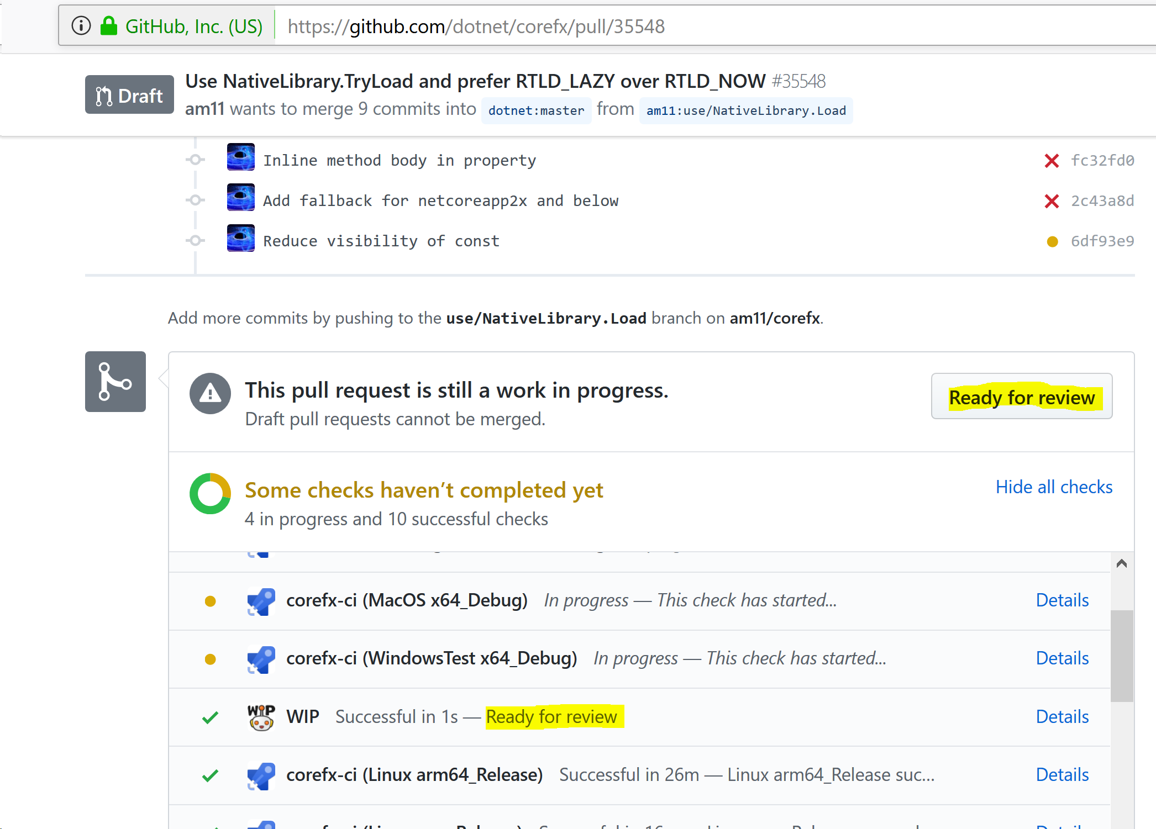This screenshot has width=1156, height=829.
Task: Click the green padlock in the address bar
Action: [109, 25]
